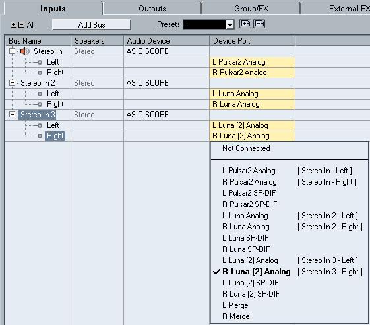Click the Right channel connector under Stereo In 2

(39, 104)
